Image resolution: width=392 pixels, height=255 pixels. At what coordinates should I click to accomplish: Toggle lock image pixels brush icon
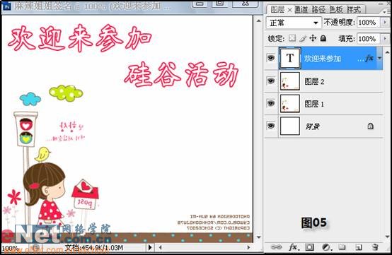tap(303, 38)
